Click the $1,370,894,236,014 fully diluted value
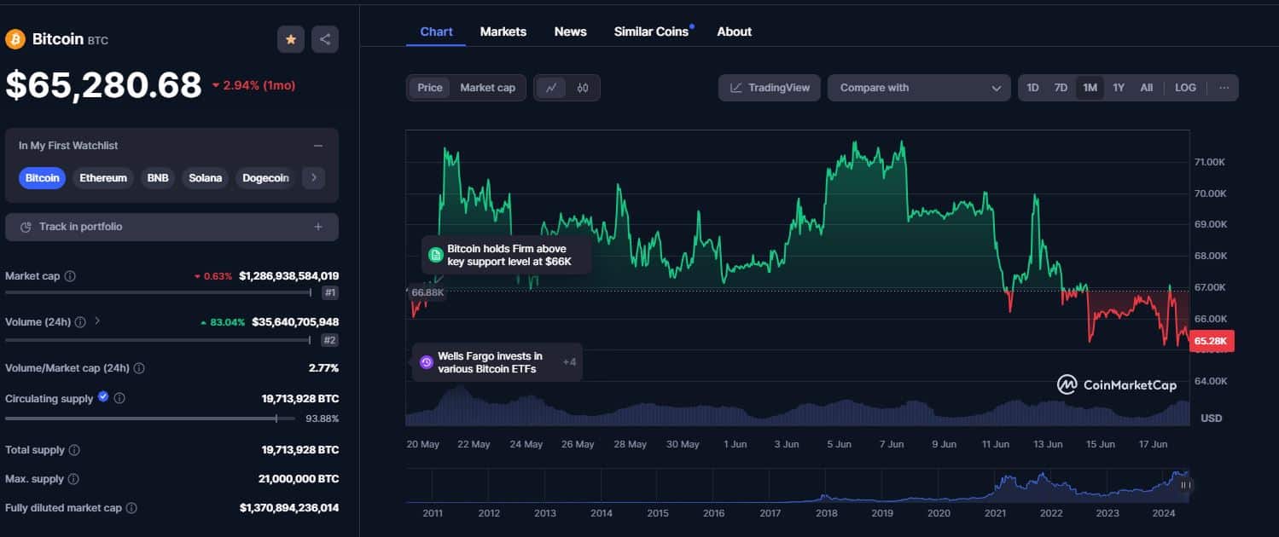The height and width of the screenshot is (537, 1279). tap(289, 508)
